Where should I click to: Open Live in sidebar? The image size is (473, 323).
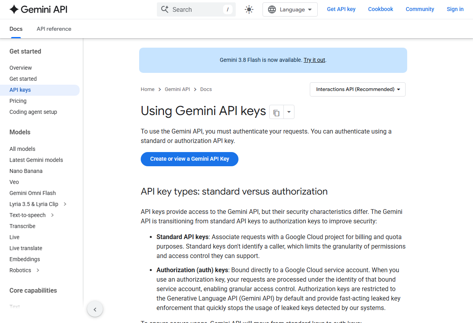coord(15,237)
